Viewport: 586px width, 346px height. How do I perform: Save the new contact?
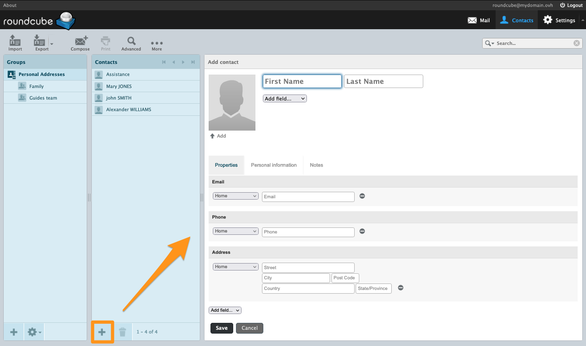[x=222, y=328]
